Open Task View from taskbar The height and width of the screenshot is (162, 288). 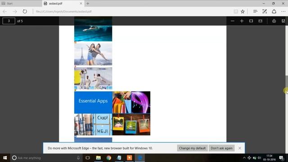click(x=88, y=158)
